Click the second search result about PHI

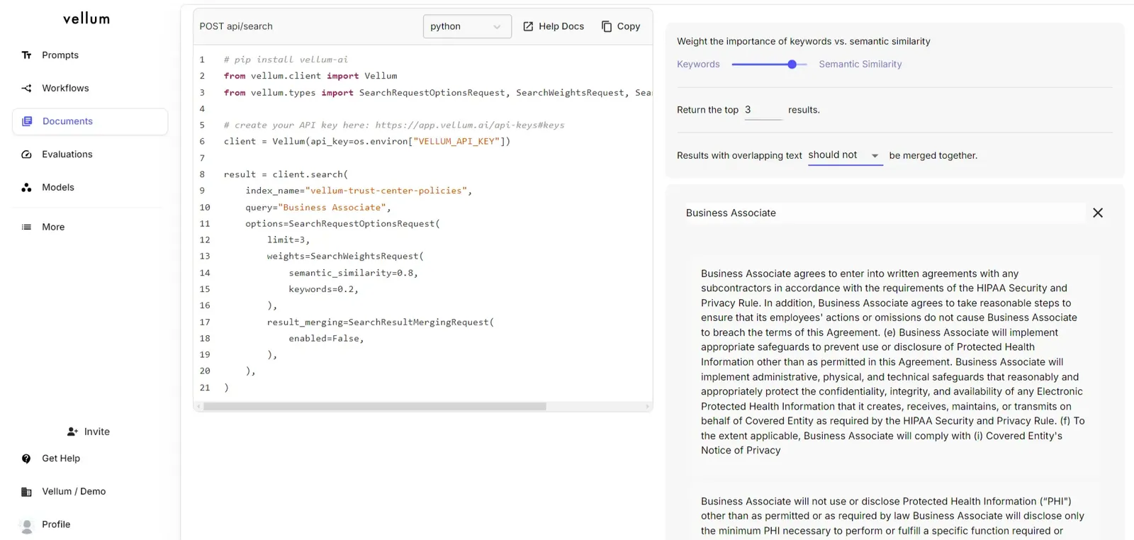click(893, 516)
